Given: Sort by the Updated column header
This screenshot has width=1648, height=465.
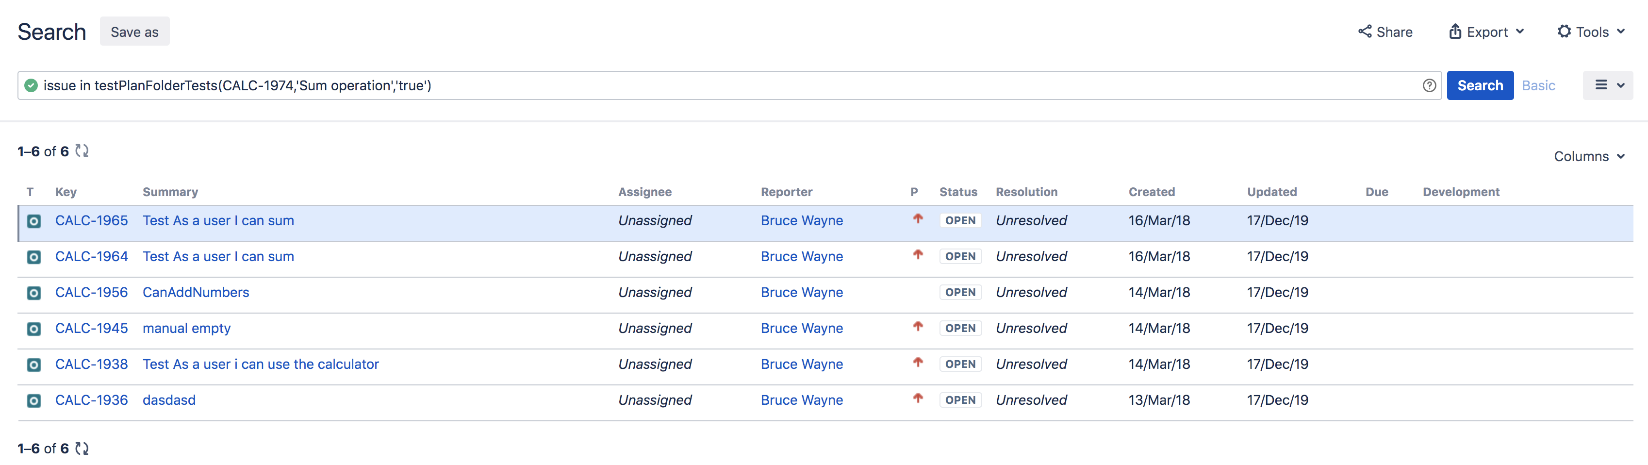Looking at the screenshot, I should click(1272, 192).
